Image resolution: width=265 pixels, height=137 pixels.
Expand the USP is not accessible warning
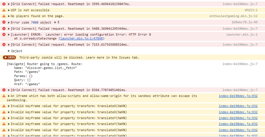pyautogui.click(x=9, y=10)
